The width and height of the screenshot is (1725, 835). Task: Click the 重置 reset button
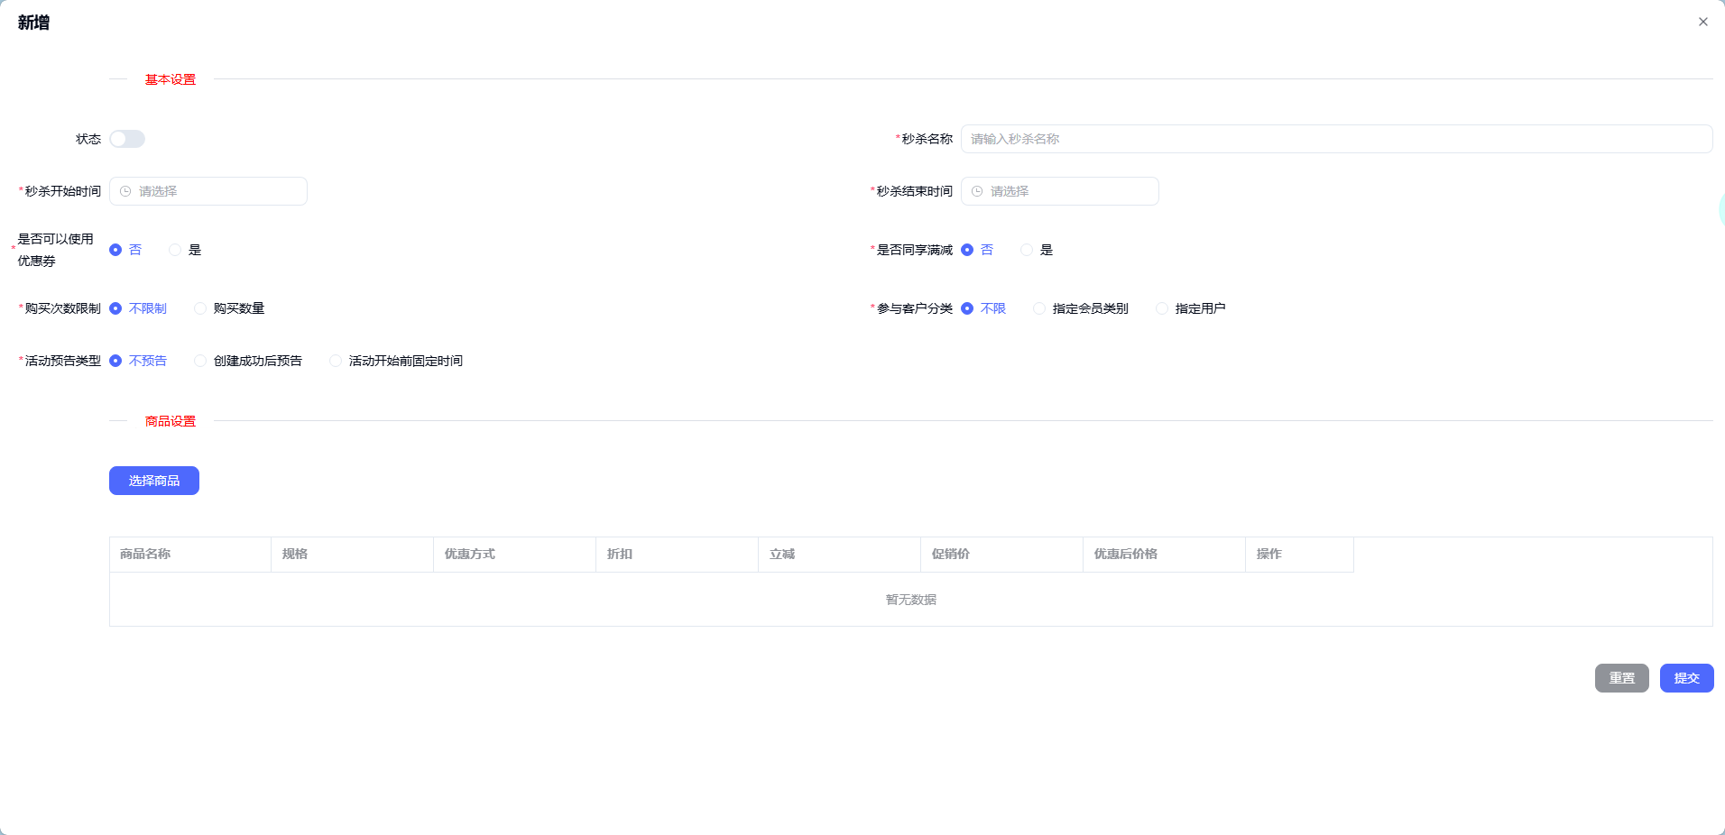pos(1620,678)
